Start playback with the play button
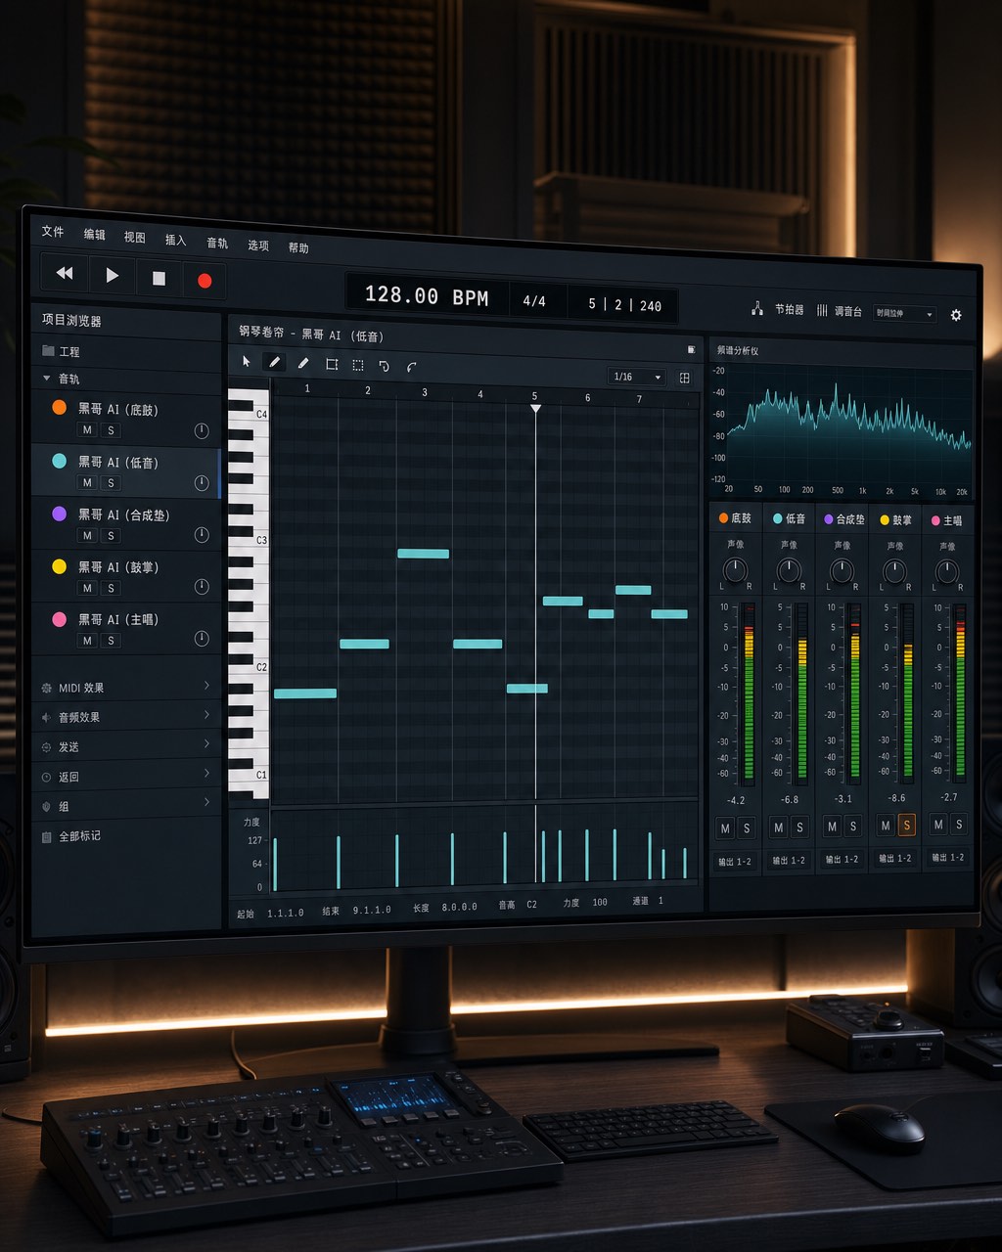This screenshot has height=1252, width=1002. pyautogui.click(x=112, y=276)
